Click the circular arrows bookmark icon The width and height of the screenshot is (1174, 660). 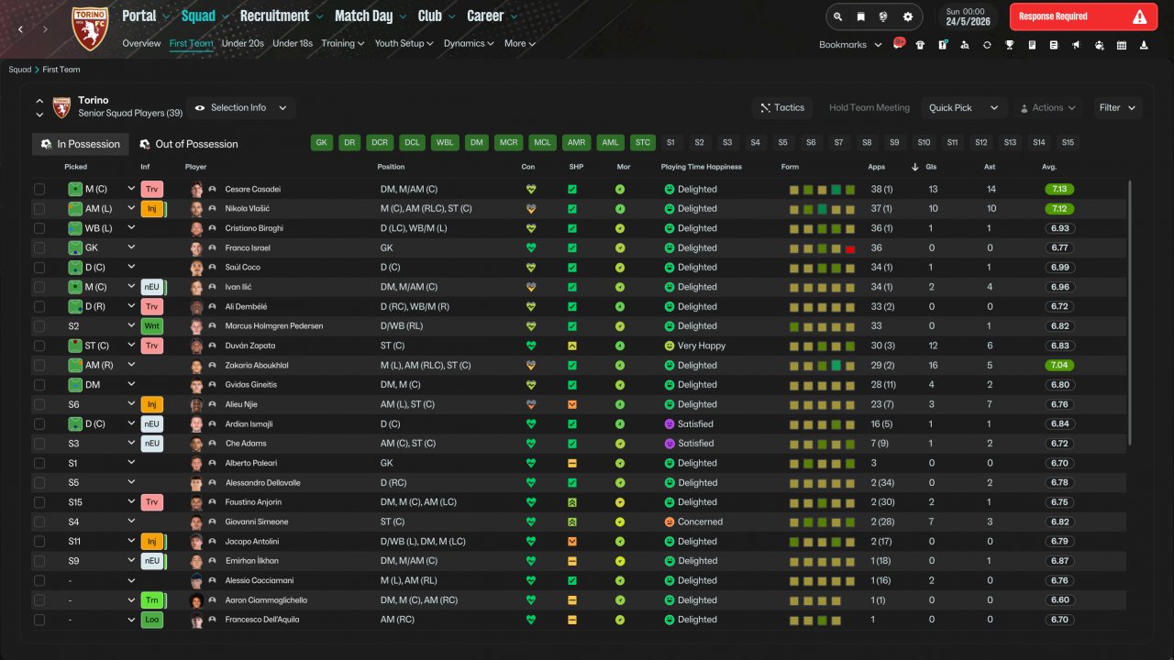987,45
